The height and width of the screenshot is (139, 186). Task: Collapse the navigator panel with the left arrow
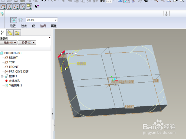tap(52, 114)
